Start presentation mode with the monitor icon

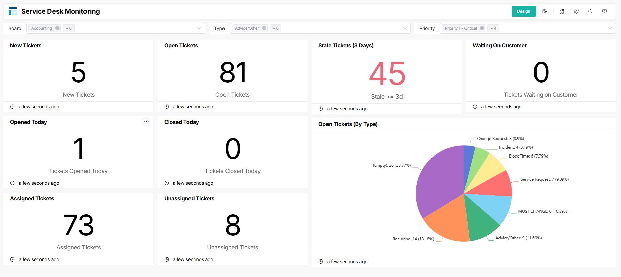click(605, 11)
